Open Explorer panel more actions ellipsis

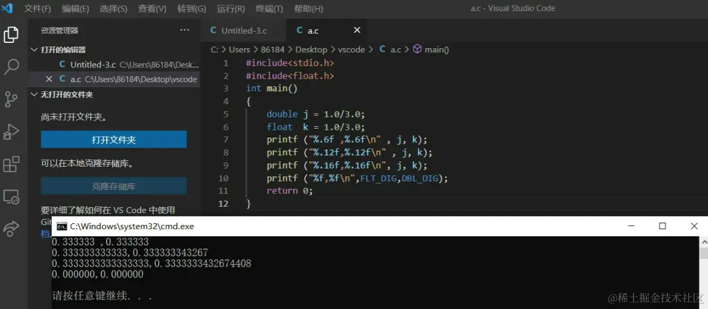click(x=184, y=30)
